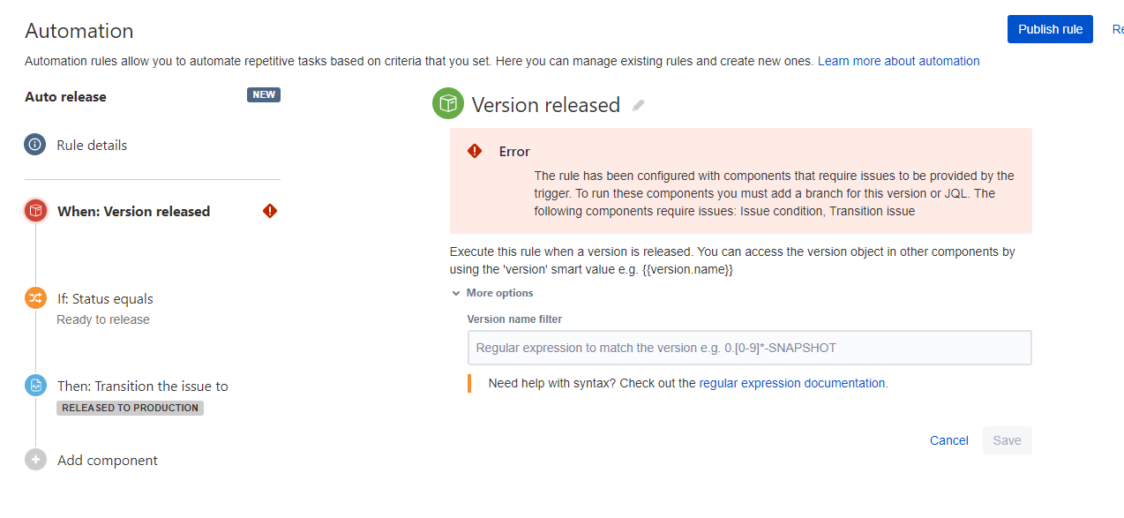This screenshot has width=1124, height=518.
Task: Click the blue Transition issue action icon
Action: tap(35, 386)
